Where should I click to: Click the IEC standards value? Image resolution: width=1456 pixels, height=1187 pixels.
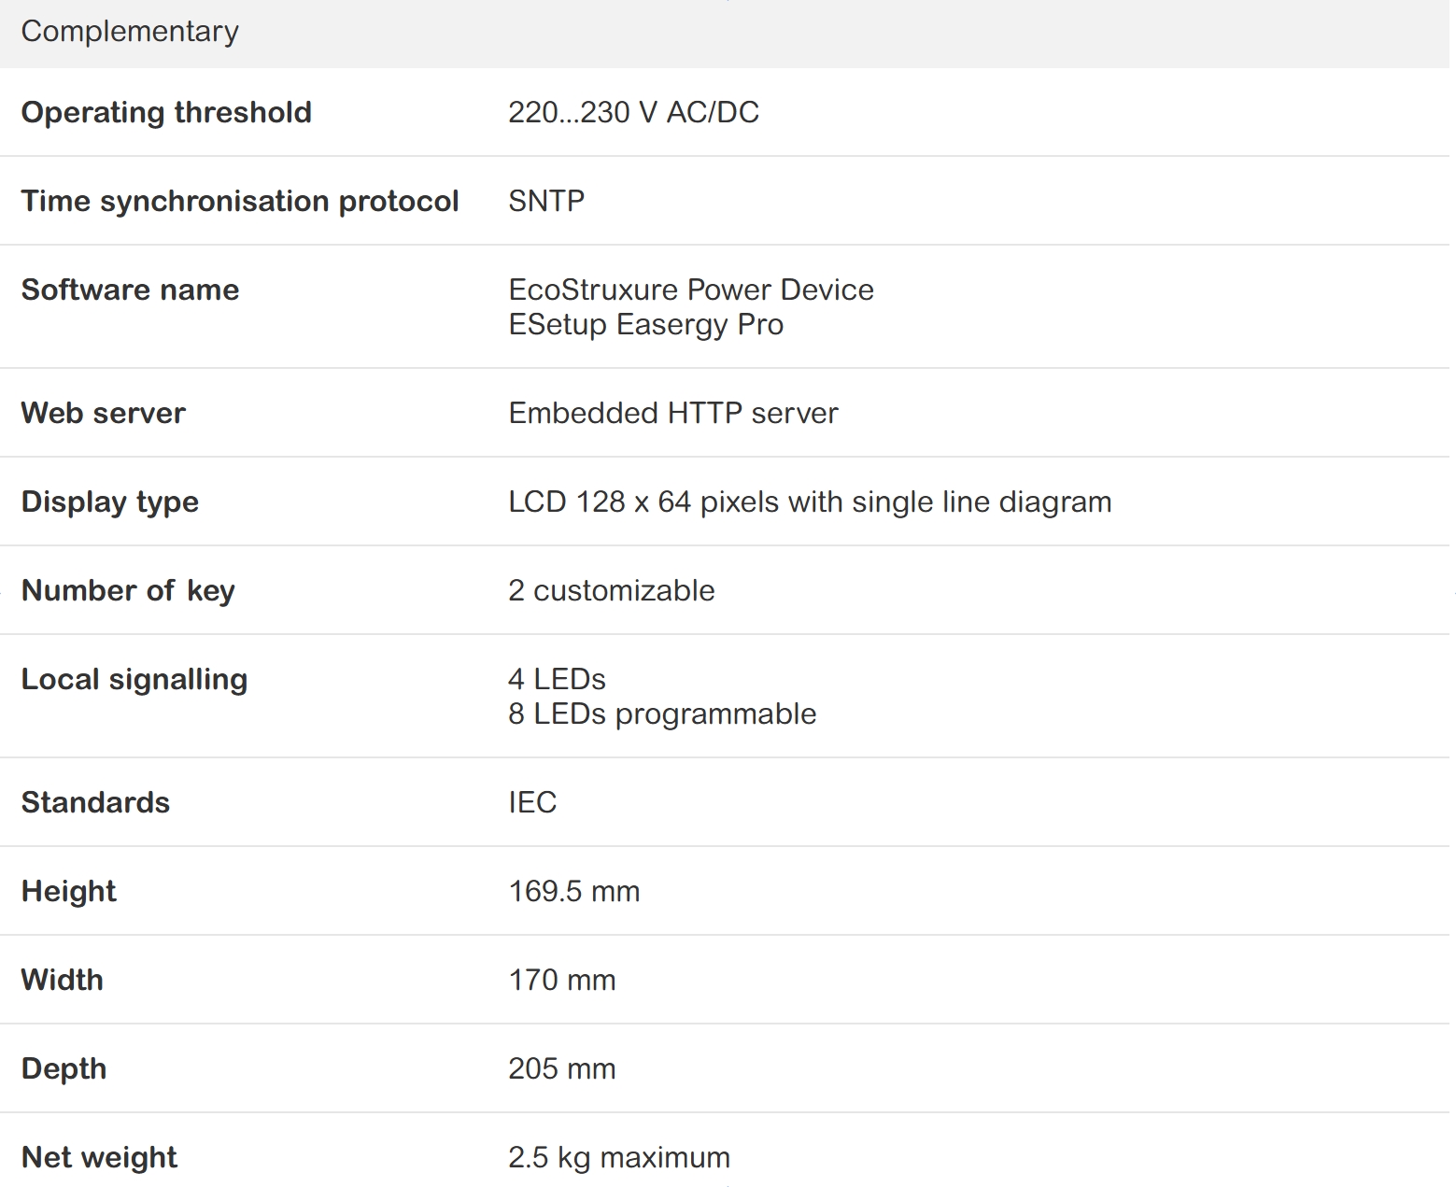click(x=532, y=802)
